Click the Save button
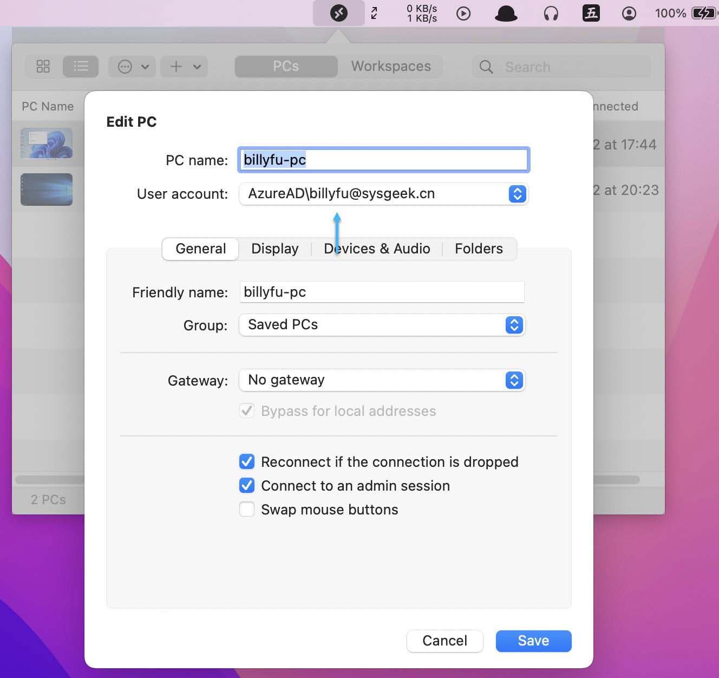This screenshot has width=719, height=678. coord(533,641)
